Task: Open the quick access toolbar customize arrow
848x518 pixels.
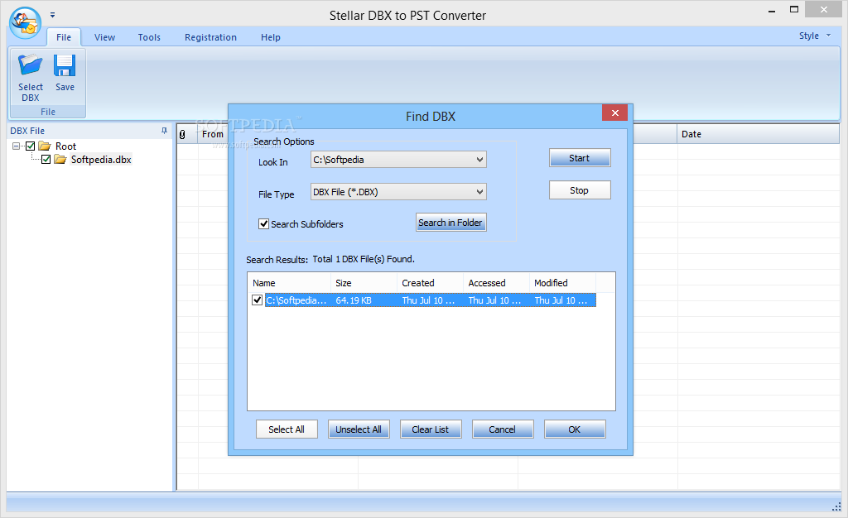Action: coord(52,15)
